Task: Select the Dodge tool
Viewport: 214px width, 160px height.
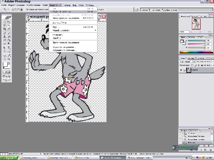Action: (9, 44)
